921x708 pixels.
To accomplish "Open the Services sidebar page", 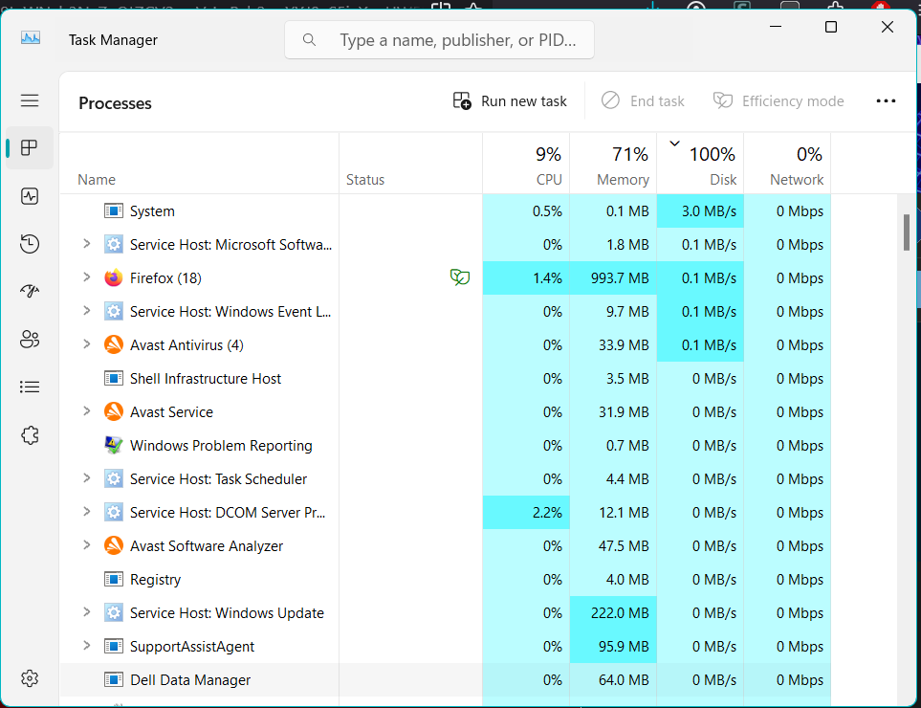I will coord(30,435).
